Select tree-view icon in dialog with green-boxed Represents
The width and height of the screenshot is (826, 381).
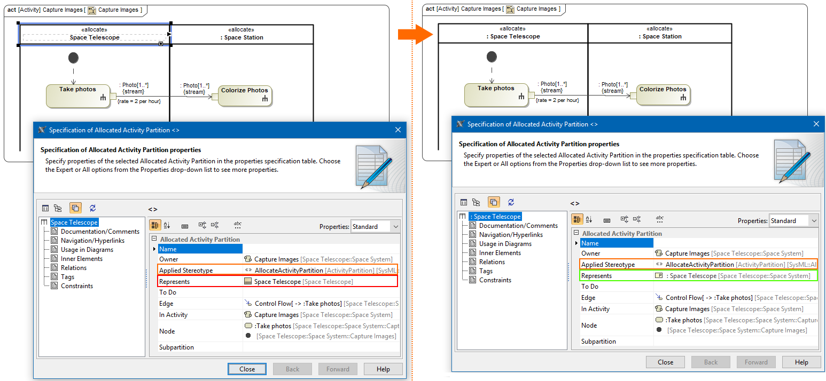point(476,202)
